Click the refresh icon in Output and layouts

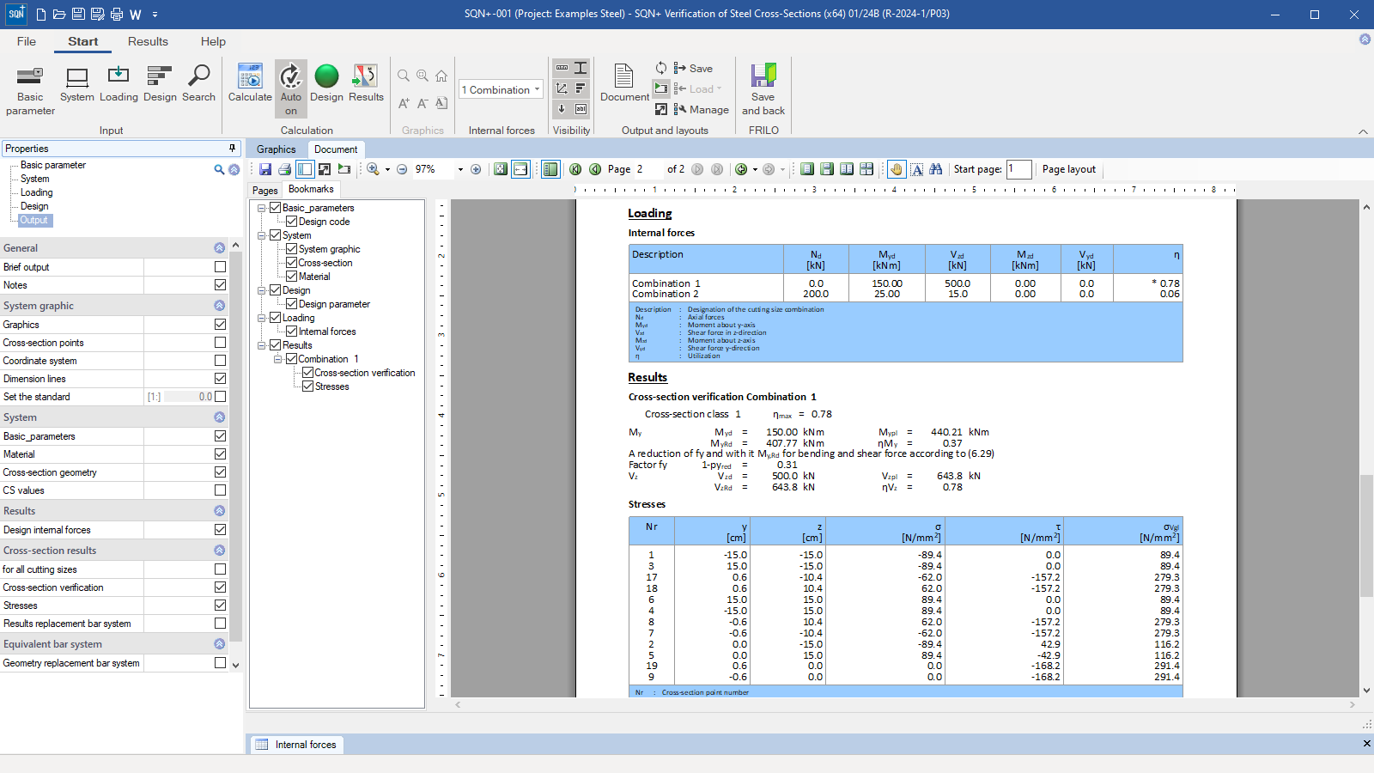point(661,68)
